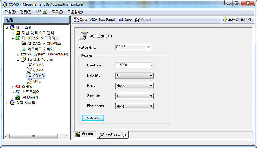The width and height of the screenshot is (257, 148).
Task: Collapse 디바이스와 인터페이스 node
Action: click(x=13, y=39)
